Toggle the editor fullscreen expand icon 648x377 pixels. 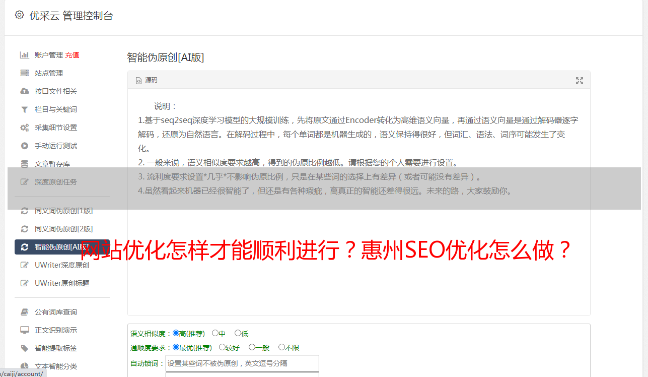[580, 80]
